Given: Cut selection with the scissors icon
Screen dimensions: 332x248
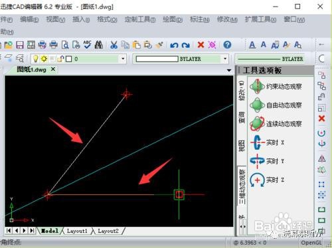Looking at the screenshot, I should coord(114,45).
